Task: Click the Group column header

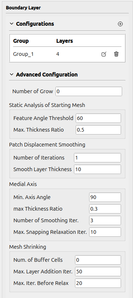Action: tap(21, 41)
